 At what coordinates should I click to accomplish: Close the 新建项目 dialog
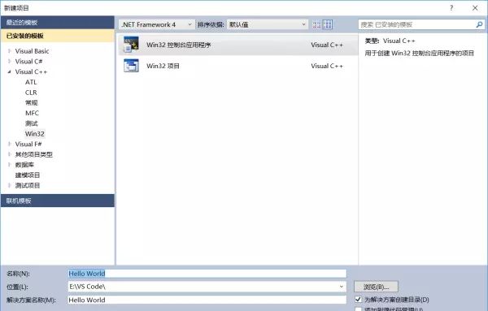click(x=475, y=8)
